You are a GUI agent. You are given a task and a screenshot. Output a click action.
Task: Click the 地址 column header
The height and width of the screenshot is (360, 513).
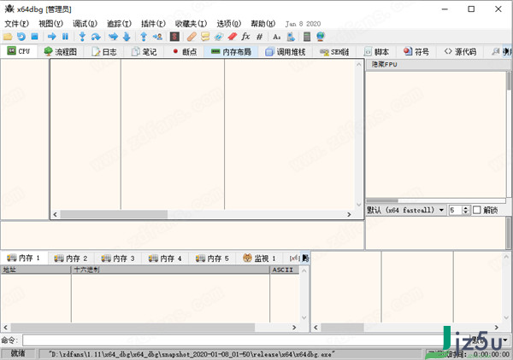coord(36,270)
